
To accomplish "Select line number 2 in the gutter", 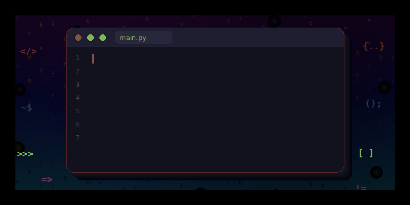I will coord(78,71).
